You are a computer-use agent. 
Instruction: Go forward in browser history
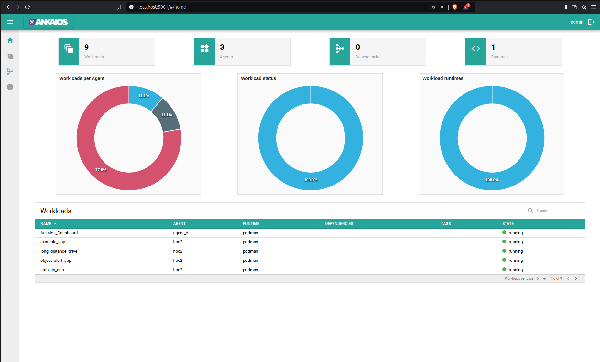18,7
